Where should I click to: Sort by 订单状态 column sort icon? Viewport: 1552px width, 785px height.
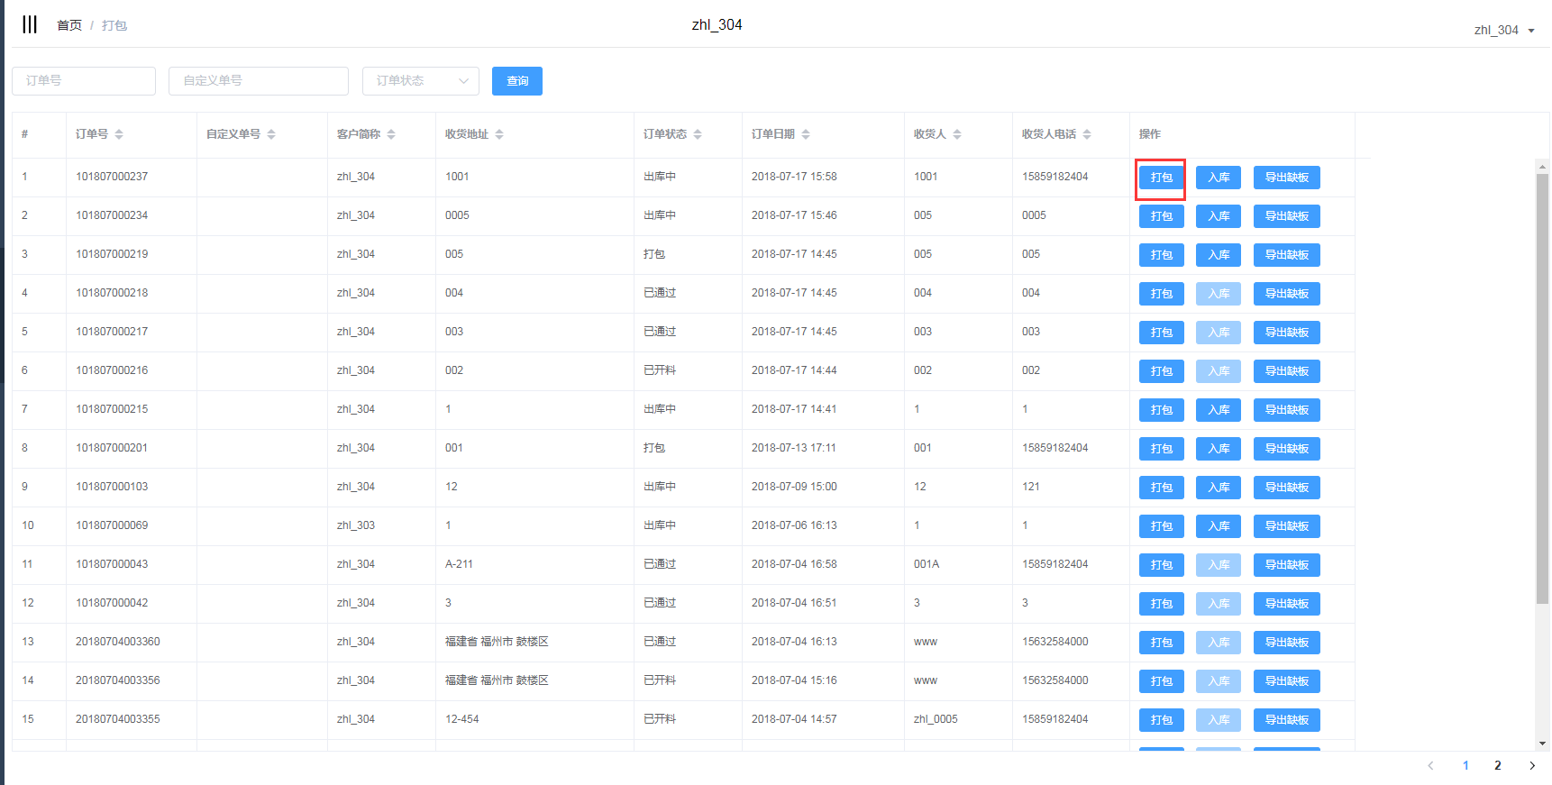(x=698, y=134)
